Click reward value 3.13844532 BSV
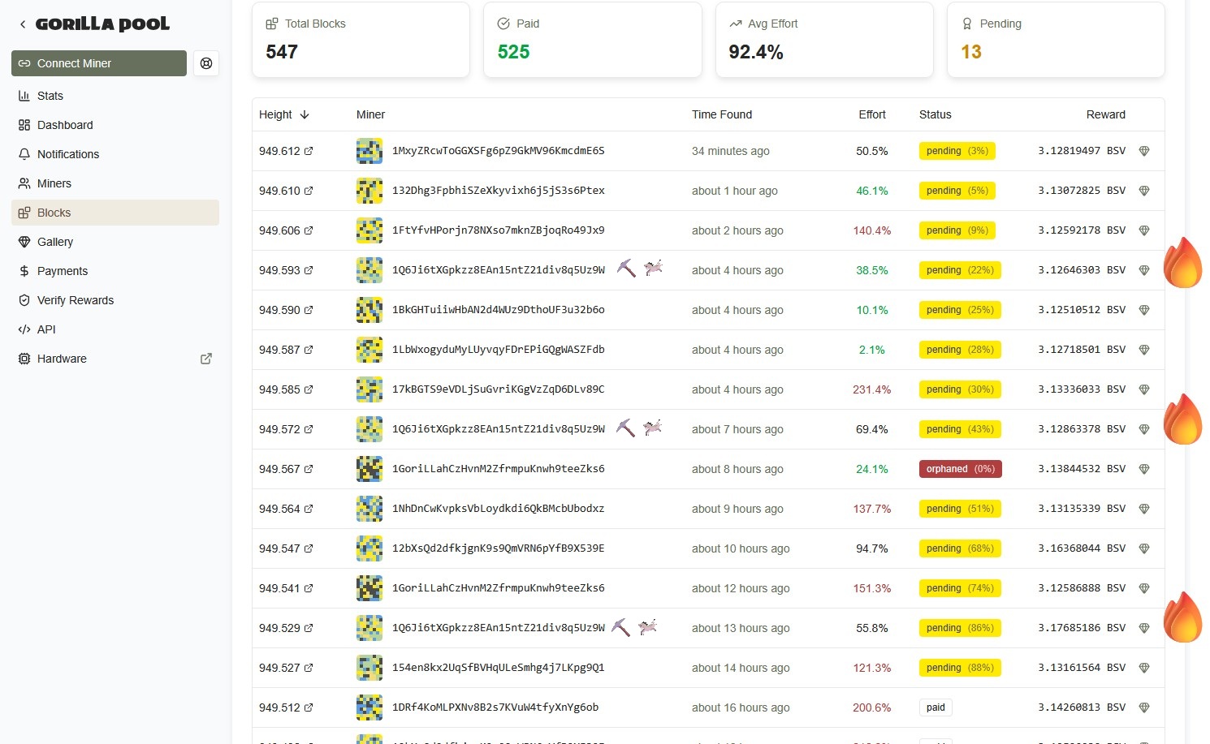1210x744 pixels. 1082,469
